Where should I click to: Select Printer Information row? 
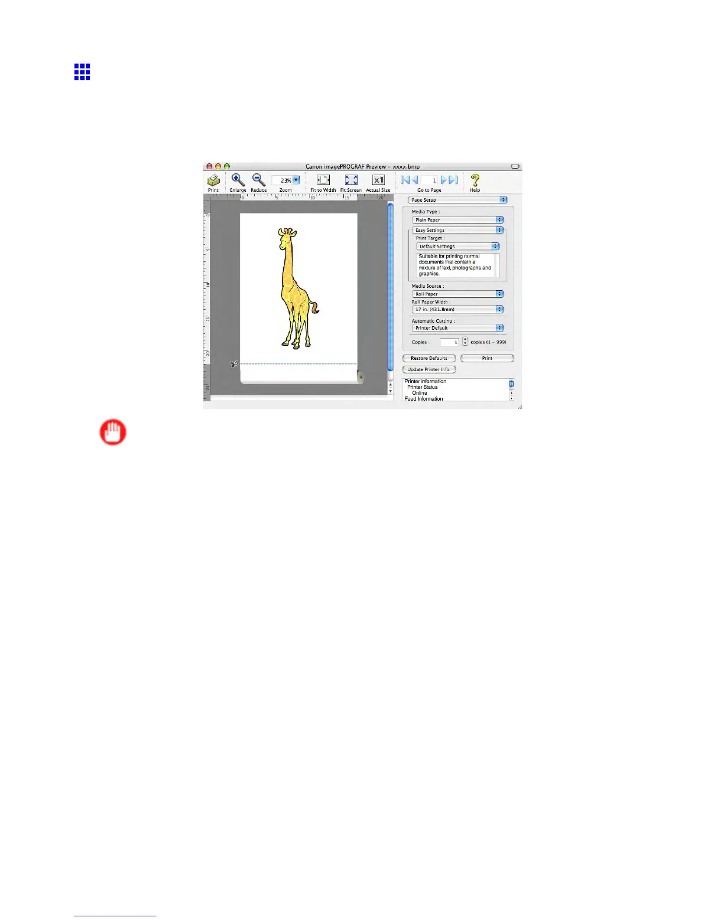point(426,381)
